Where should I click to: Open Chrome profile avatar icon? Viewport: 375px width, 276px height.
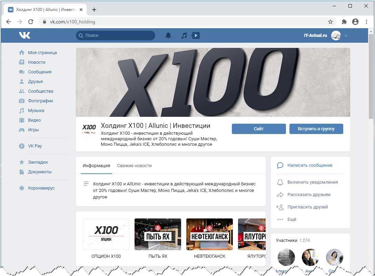tap(355, 22)
